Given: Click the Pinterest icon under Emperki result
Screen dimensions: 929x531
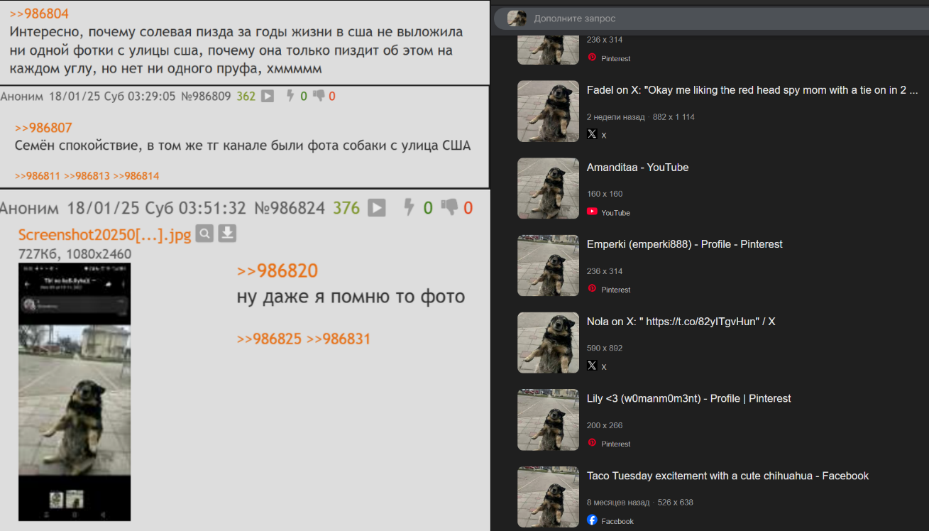Looking at the screenshot, I should click(x=592, y=289).
